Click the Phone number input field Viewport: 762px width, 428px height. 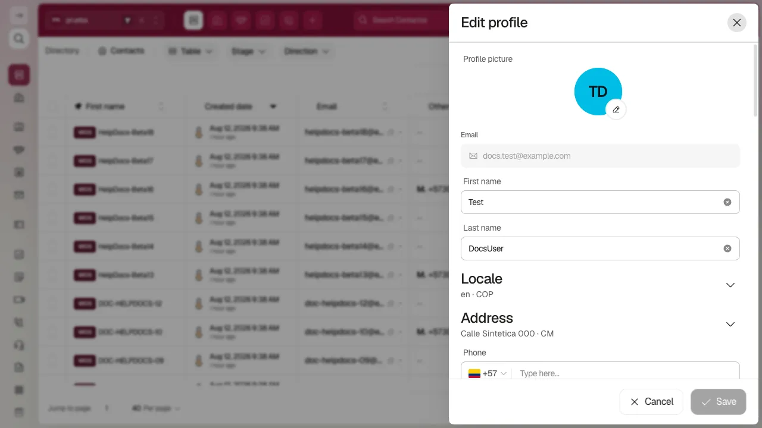point(626,373)
